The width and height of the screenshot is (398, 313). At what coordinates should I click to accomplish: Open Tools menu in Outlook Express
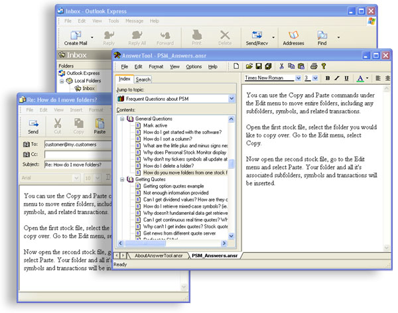pyautogui.click(x=113, y=21)
